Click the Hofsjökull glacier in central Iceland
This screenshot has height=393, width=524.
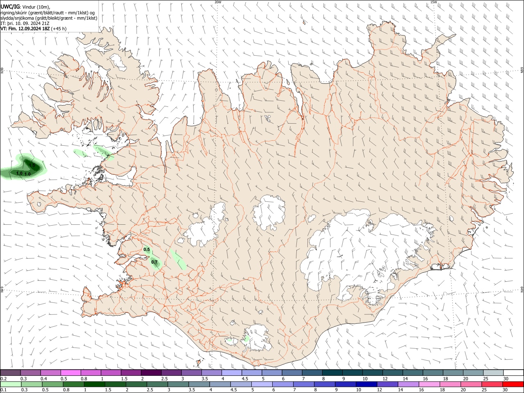click(269, 212)
